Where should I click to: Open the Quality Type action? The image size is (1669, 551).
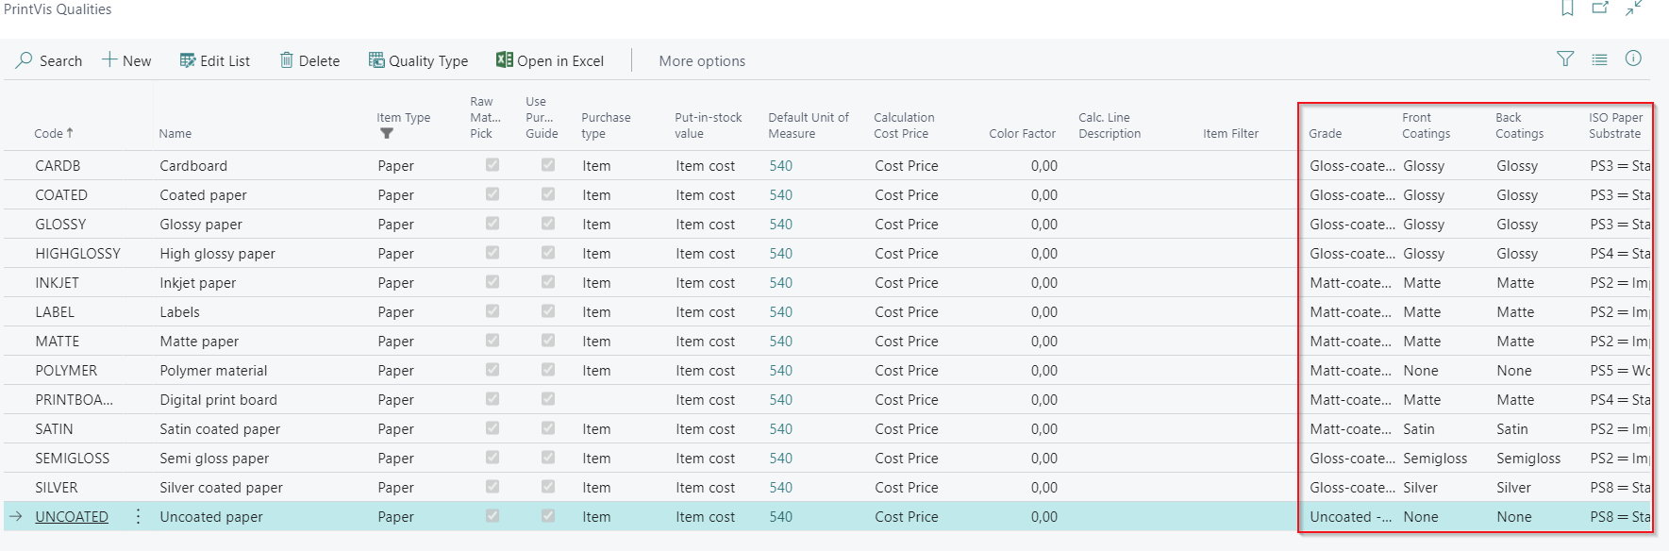pyautogui.click(x=418, y=60)
